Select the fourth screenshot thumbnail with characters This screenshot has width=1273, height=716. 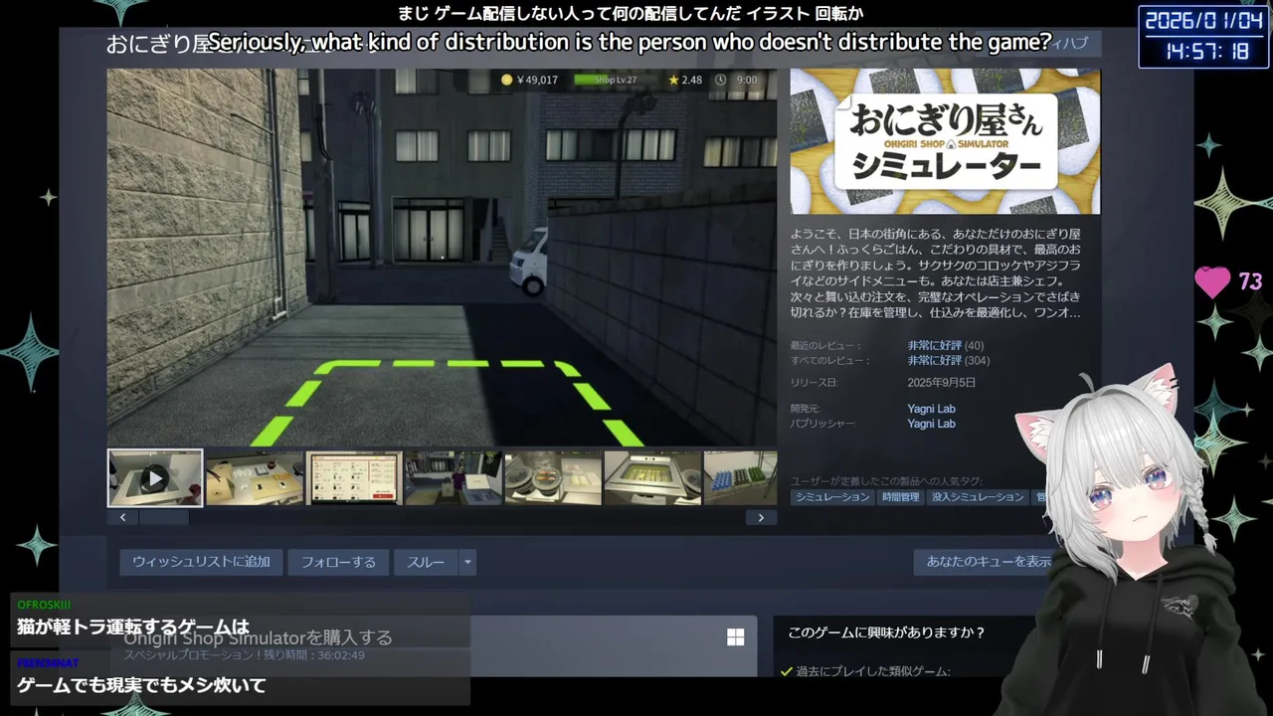(x=454, y=478)
